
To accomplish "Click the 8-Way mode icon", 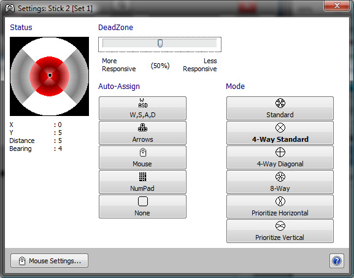I will 280,177.
